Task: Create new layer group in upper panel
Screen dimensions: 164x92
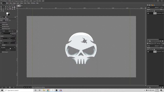Action: [150, 41]
